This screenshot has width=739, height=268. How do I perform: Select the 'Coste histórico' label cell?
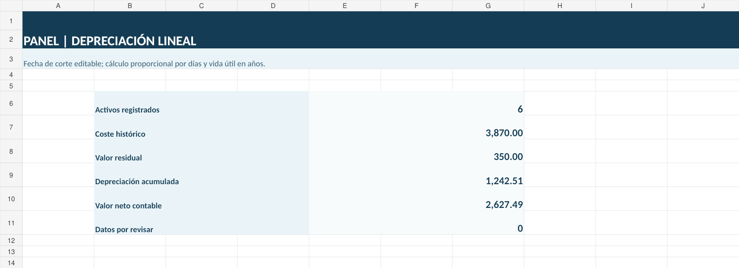click(202, 127)
